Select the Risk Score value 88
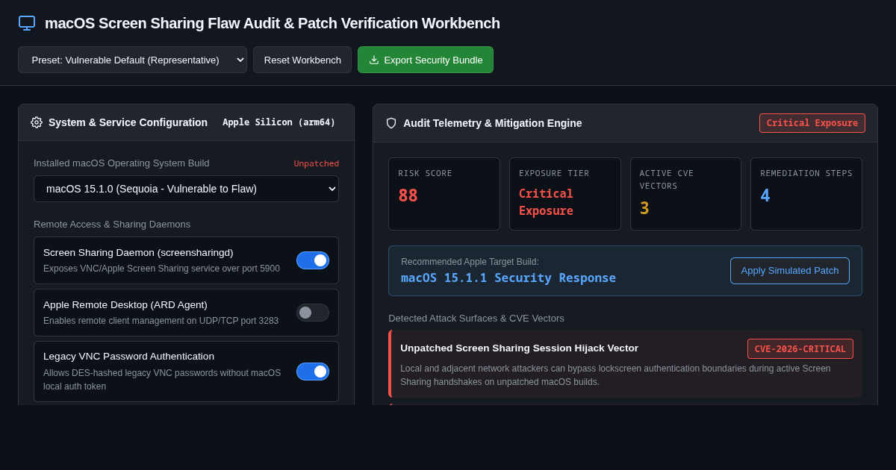The width and height of the screenshot is (896, 470). tap(408, 195)
